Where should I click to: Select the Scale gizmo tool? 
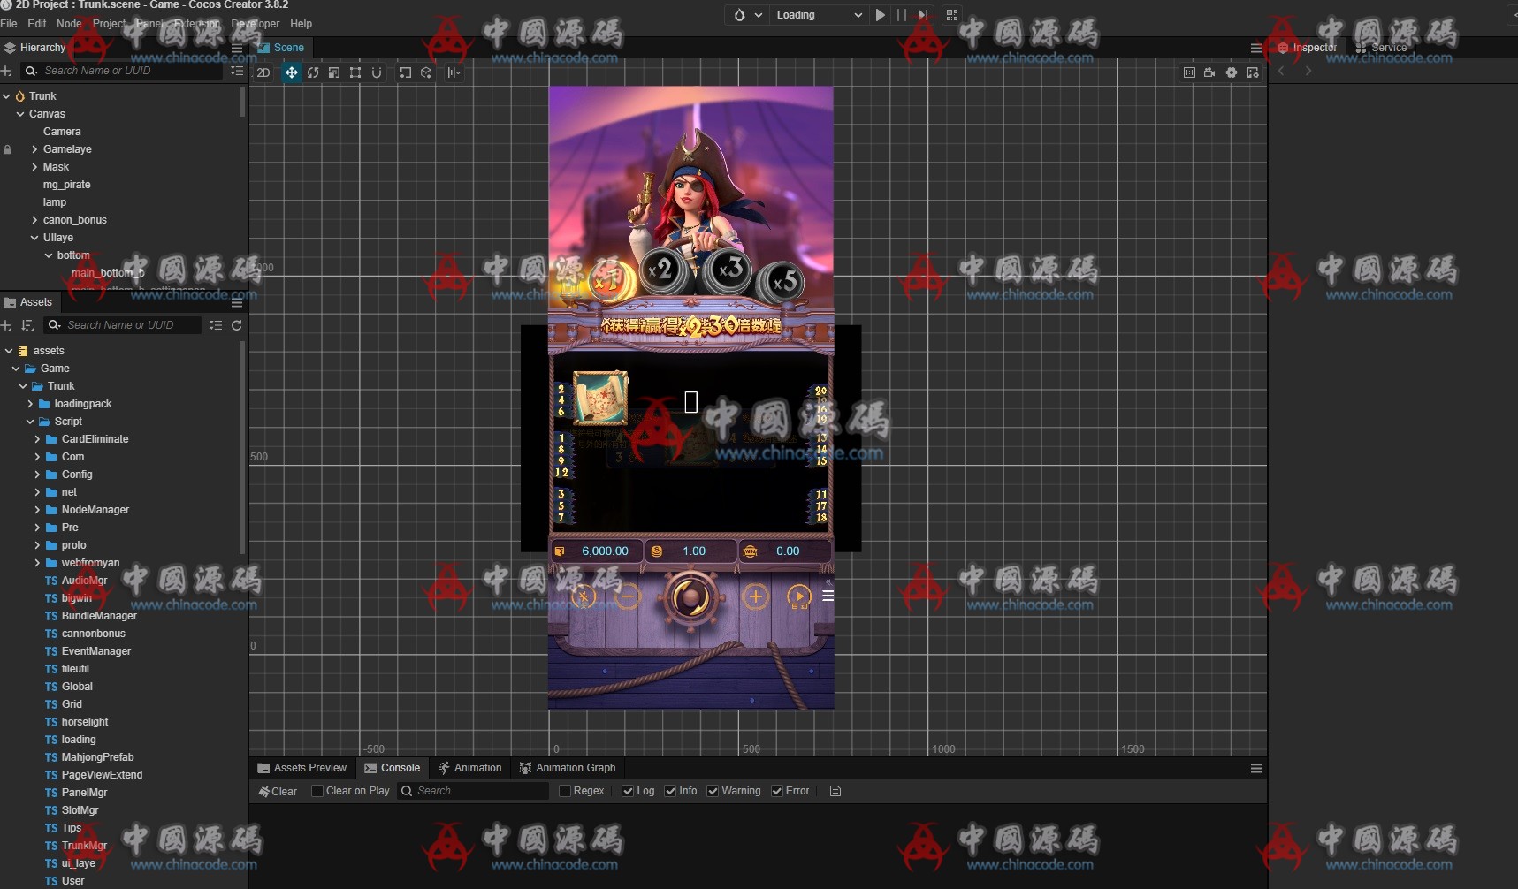pos(334,72)
